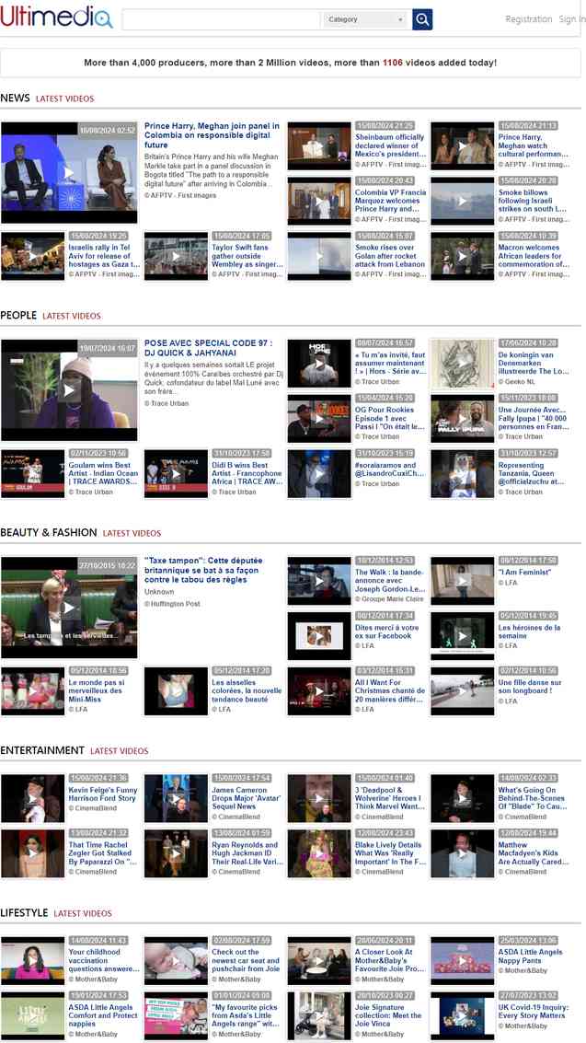Screen dimensions: 586x1043
Task: Open Une fille danse sur son longboard link
Action: [x=530, y=687]
